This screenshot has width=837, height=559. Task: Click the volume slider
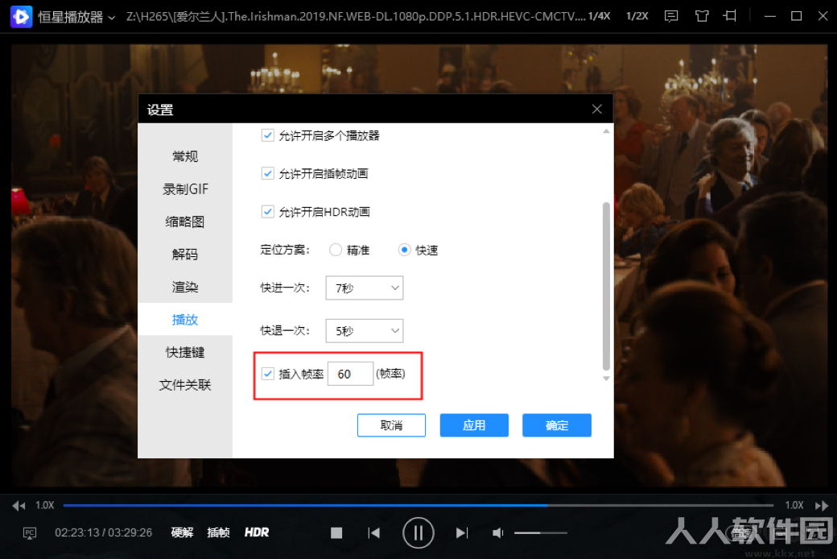click(540, 532)
